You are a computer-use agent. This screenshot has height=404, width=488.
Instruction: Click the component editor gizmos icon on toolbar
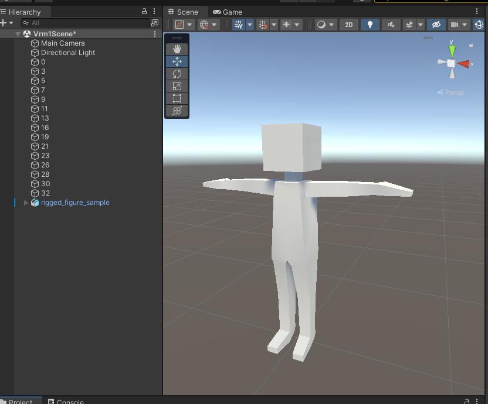point(480,25)
